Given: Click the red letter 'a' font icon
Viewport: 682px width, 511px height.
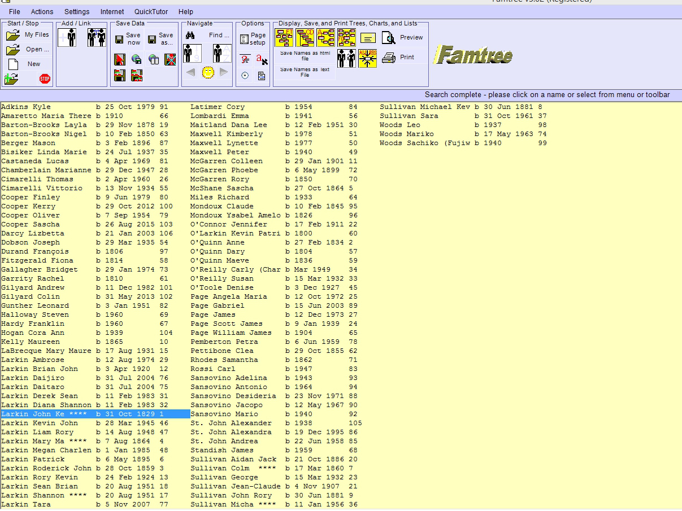Looking at the screenshot, I should coord(261,59).
